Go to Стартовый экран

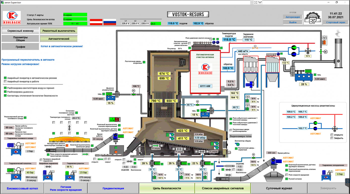[336, 22]
